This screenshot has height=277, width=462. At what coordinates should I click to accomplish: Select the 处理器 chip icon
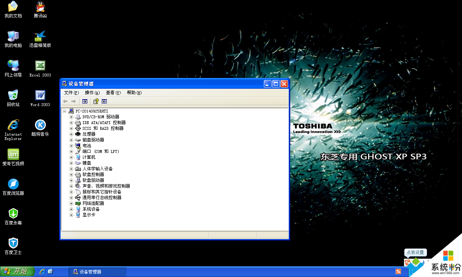[x=78, y=134]
